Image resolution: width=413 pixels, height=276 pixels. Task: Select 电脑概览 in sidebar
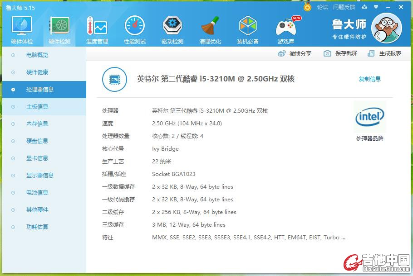click(44, 55)
